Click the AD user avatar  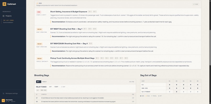3,101
